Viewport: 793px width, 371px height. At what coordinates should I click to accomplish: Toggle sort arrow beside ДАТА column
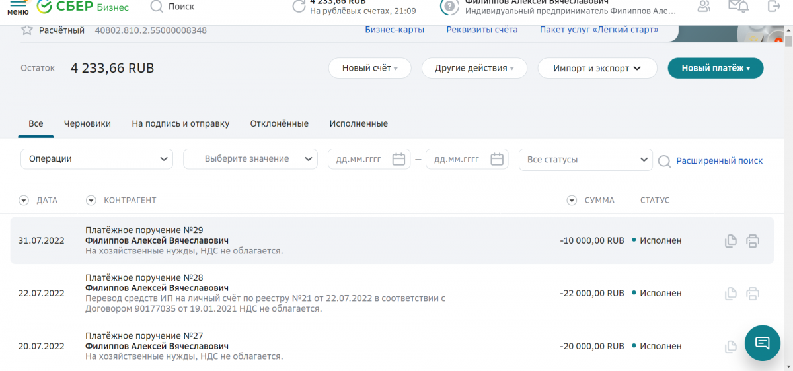coord(24,200)
